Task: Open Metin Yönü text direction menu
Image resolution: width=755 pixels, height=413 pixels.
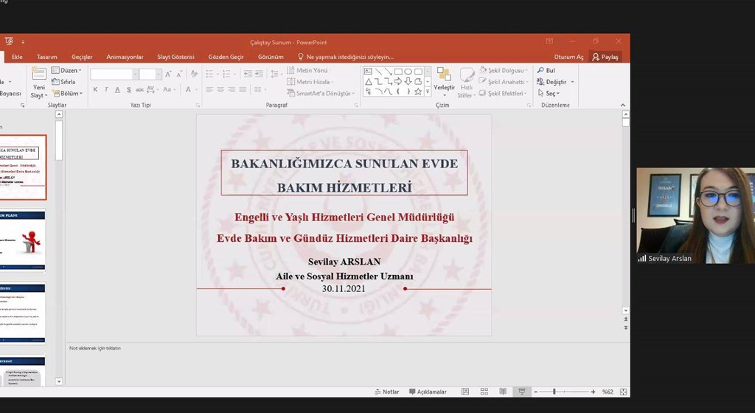Action: click(x=309, y=70)
